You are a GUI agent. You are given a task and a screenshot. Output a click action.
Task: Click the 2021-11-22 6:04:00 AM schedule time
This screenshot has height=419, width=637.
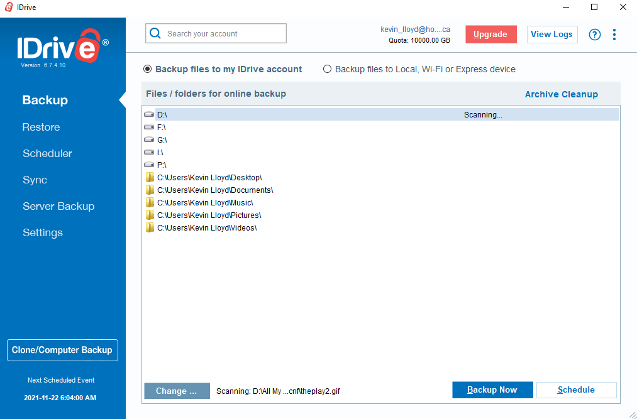(x=60, y=398)
